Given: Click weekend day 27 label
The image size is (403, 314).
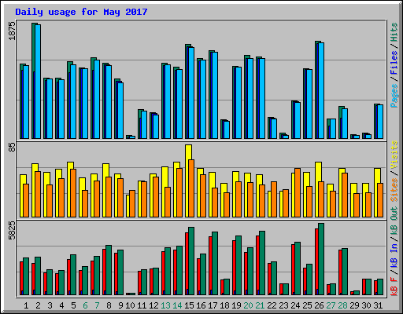Looking at the screenshot, I should pos(331,305).
